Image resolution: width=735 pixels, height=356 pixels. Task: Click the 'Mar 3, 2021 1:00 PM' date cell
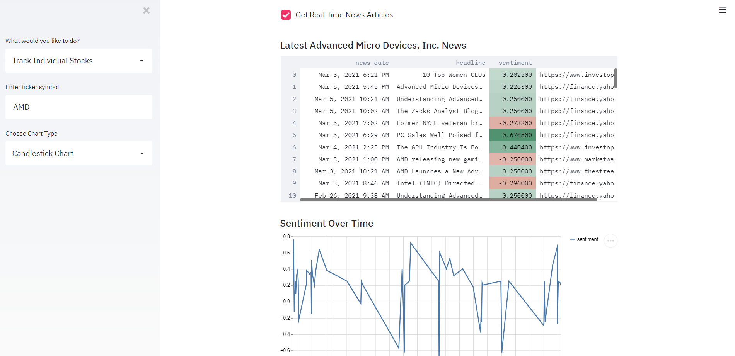[346, 159]
